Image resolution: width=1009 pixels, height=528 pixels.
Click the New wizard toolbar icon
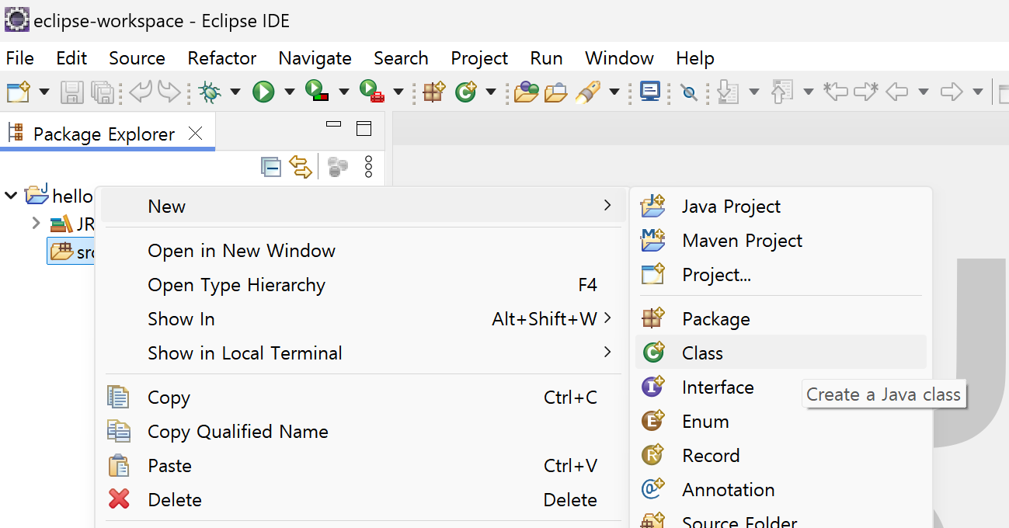pos(17,92)
